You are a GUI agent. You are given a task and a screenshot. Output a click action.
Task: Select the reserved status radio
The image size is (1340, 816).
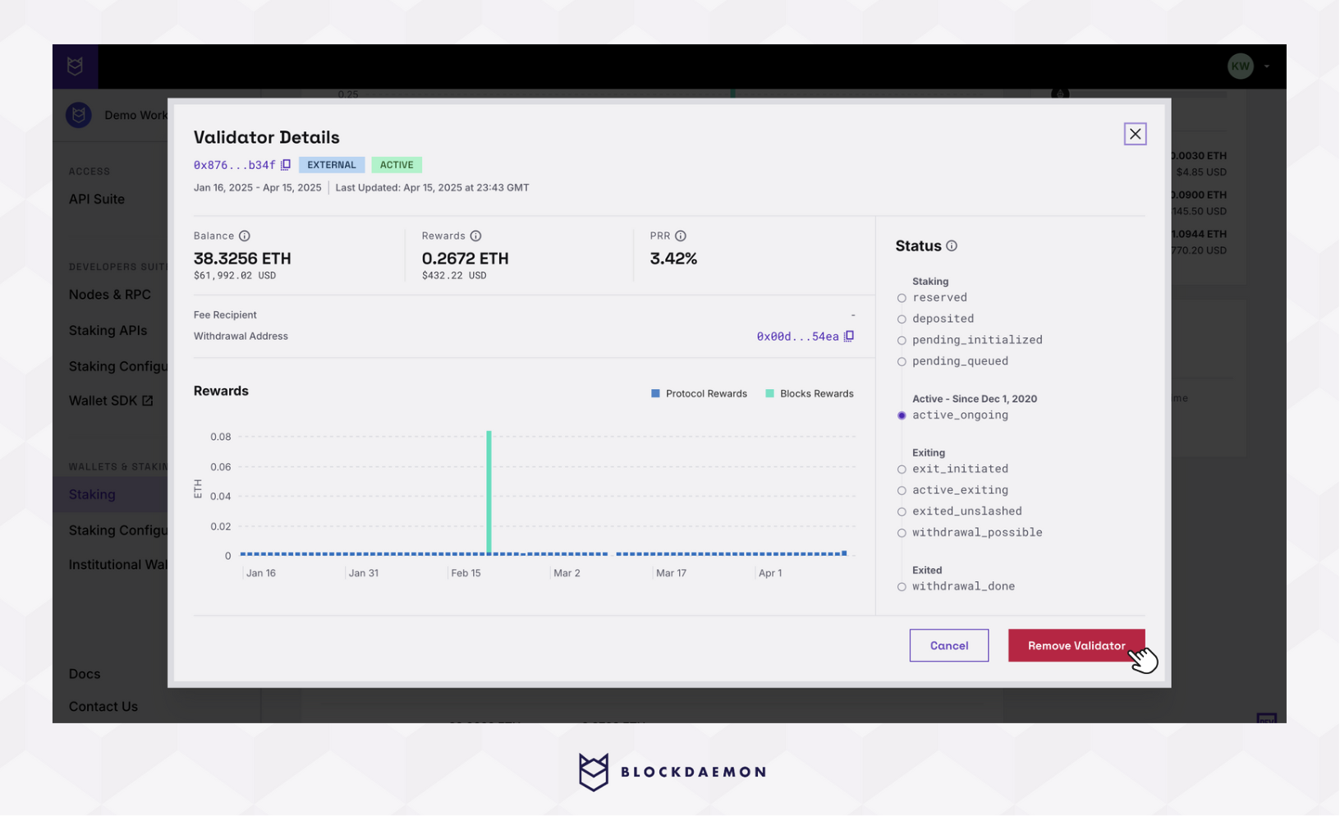coord(902,298)
